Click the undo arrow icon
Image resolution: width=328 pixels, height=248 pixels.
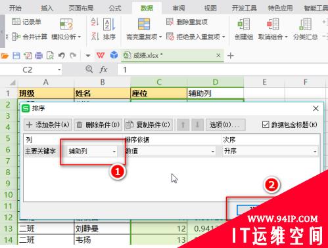62,56
